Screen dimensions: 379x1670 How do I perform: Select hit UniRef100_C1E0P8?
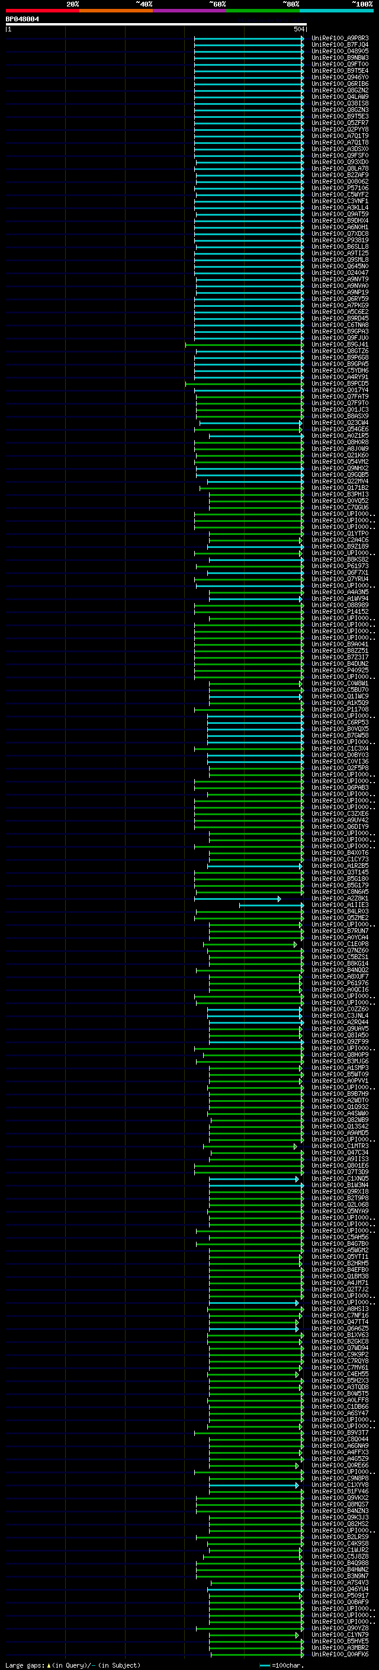tap(339, 944)
